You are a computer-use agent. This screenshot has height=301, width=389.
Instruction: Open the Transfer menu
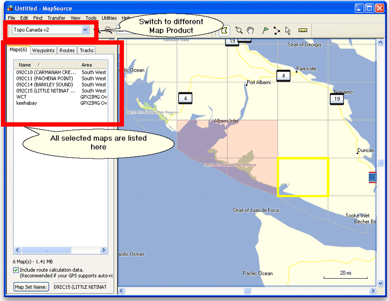(x=56, y=18)
